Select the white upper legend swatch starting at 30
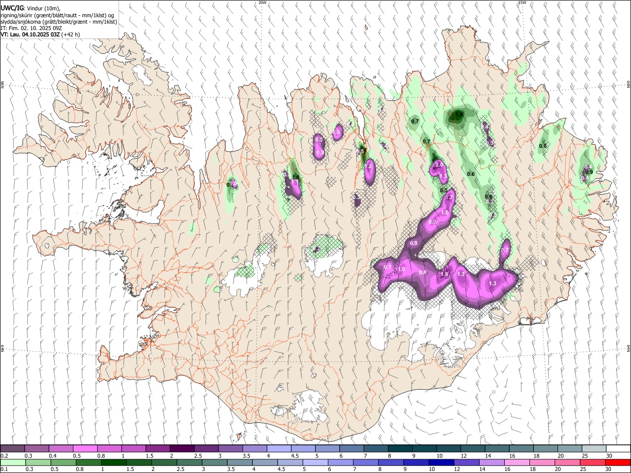This screenshot has height=473, width=631. 618,449
